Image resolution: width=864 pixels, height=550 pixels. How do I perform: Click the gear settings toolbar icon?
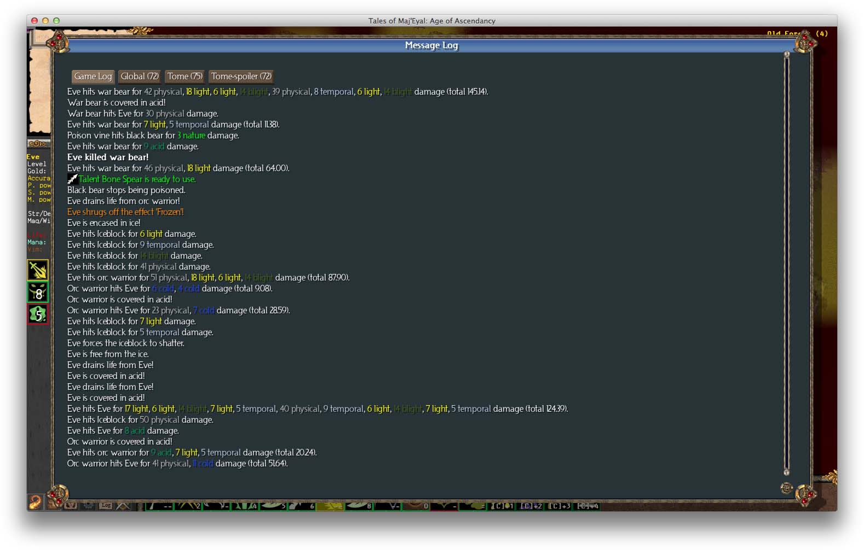click(88, 506)
